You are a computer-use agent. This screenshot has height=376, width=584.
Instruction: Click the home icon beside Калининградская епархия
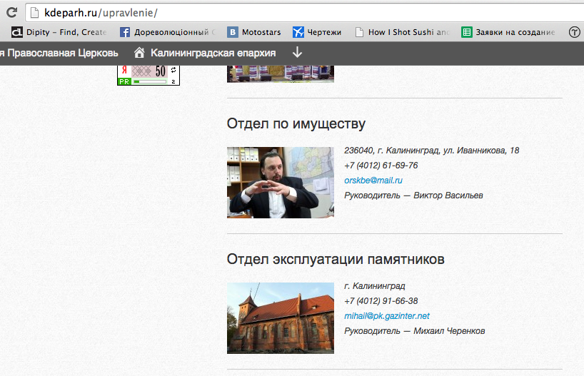tap(139, 53)
